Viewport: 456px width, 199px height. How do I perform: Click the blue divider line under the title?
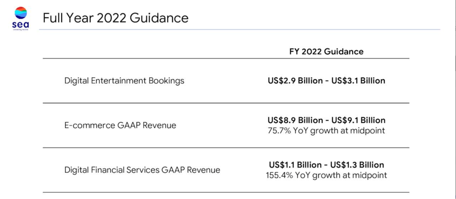click(239, 29)
